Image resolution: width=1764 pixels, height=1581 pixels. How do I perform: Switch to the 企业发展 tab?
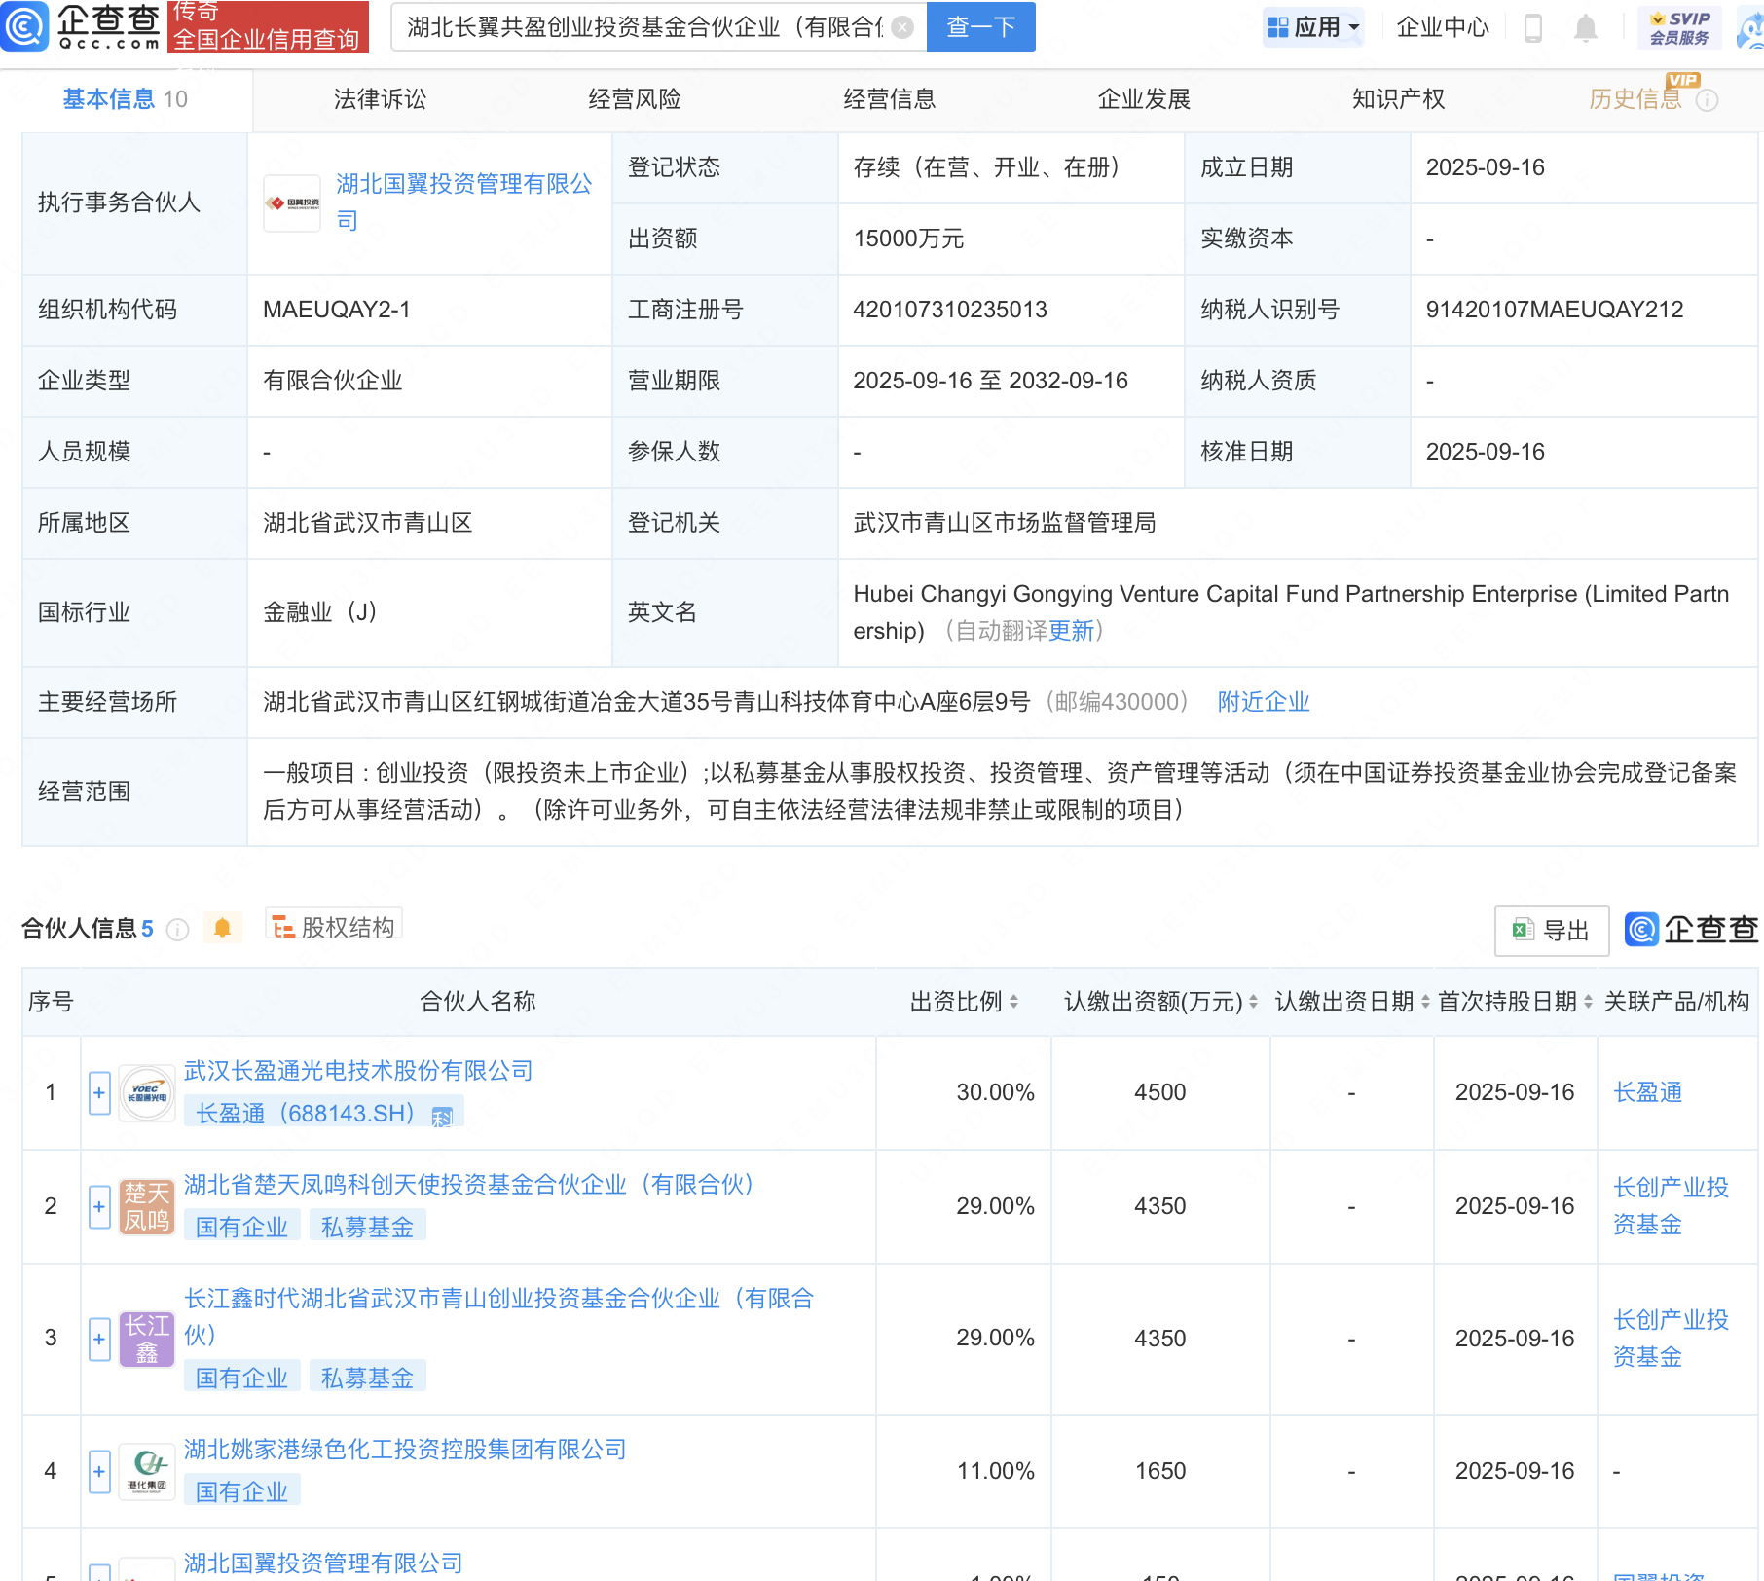pyautogui.click(x=1145, y=99)
